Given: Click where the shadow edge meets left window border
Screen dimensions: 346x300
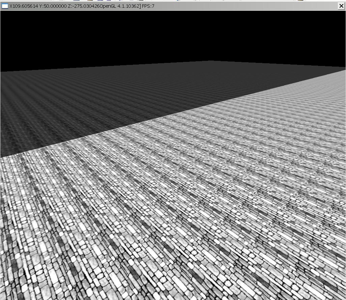Looking at the screenshot, I should [1, 156].
